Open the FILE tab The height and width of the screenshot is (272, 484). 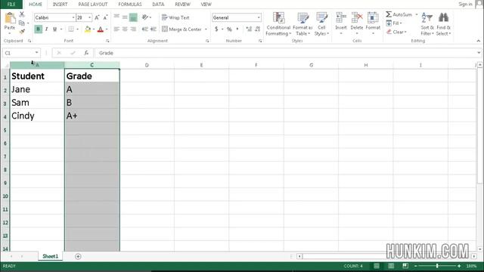point(11,5)
